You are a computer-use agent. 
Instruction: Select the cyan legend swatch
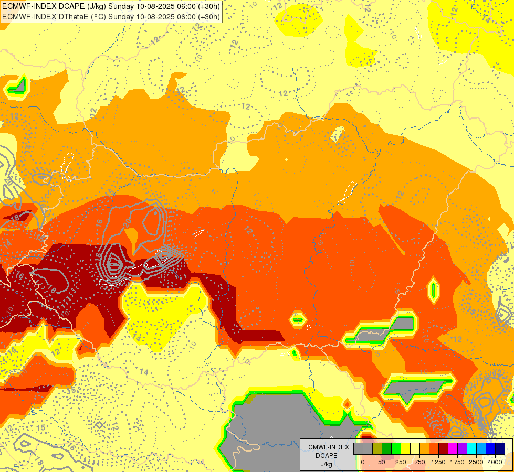click(x=471, y=449)
